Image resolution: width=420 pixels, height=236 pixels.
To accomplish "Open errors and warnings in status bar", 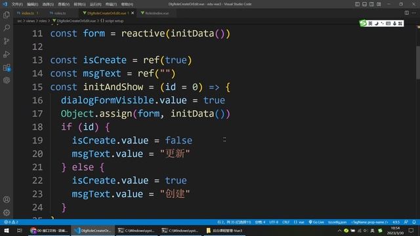I will click(x=11, y=222).
